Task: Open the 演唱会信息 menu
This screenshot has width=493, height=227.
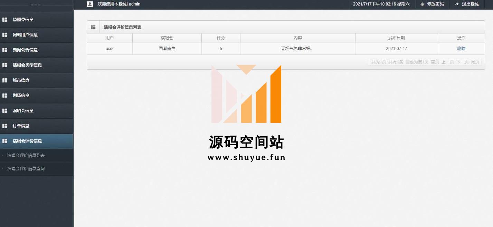Action: (x=37, y=111)
